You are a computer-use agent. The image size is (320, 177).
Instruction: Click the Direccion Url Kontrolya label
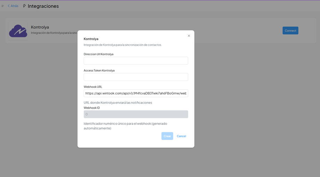[x=98, y=54]
